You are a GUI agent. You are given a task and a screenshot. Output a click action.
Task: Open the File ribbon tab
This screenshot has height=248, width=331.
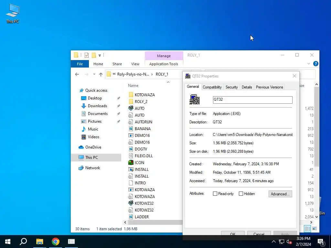80,64
